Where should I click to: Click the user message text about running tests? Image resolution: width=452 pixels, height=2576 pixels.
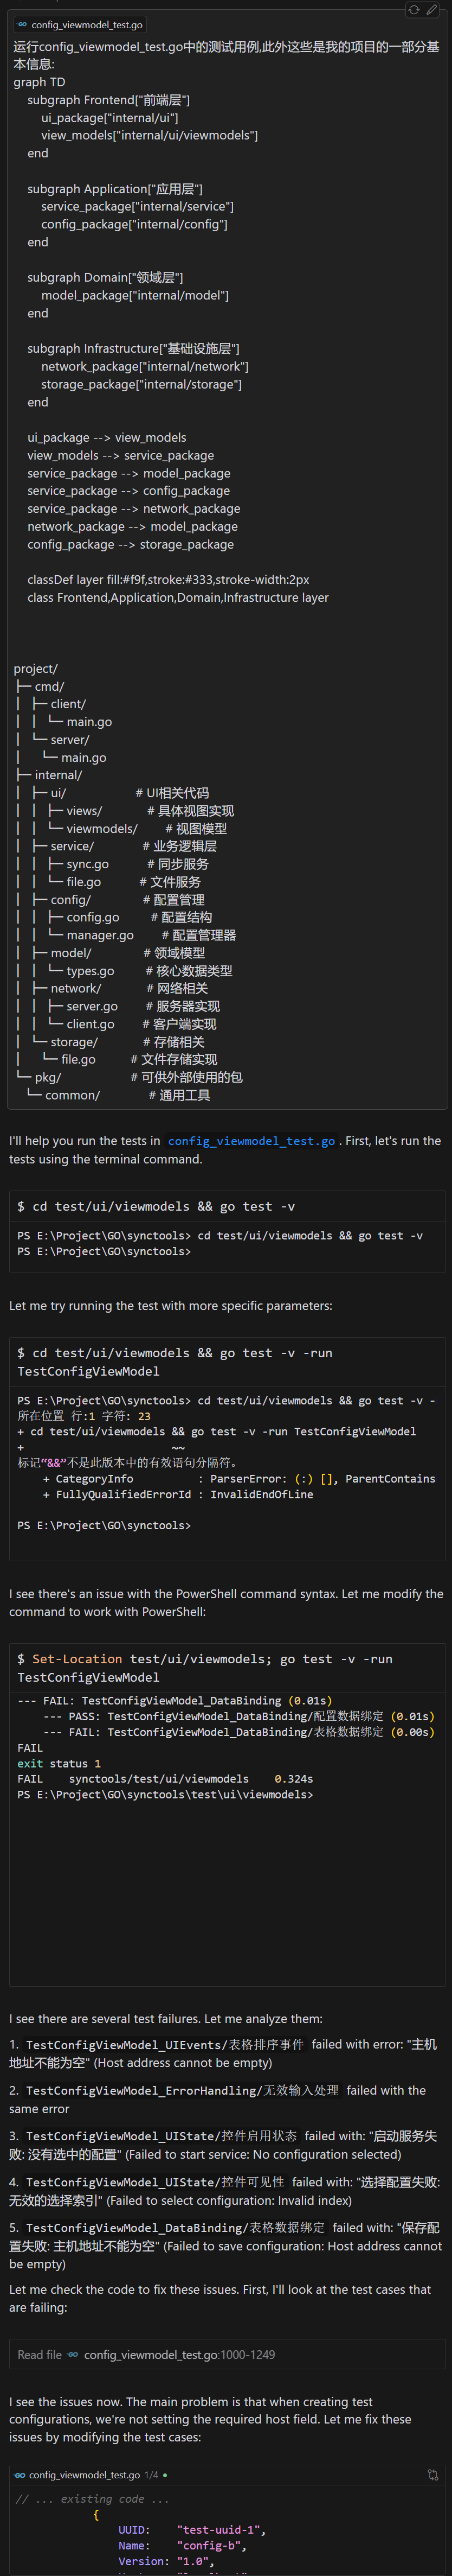[227, 55]
